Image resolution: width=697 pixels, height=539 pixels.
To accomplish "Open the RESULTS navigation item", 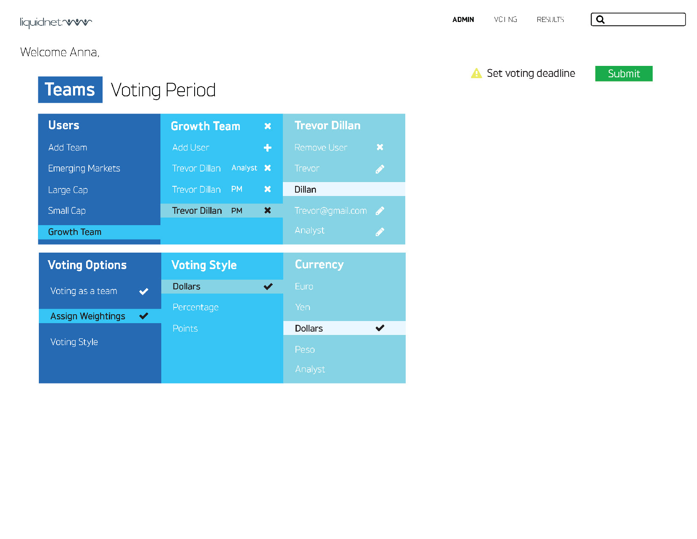I will click(550, 19).
